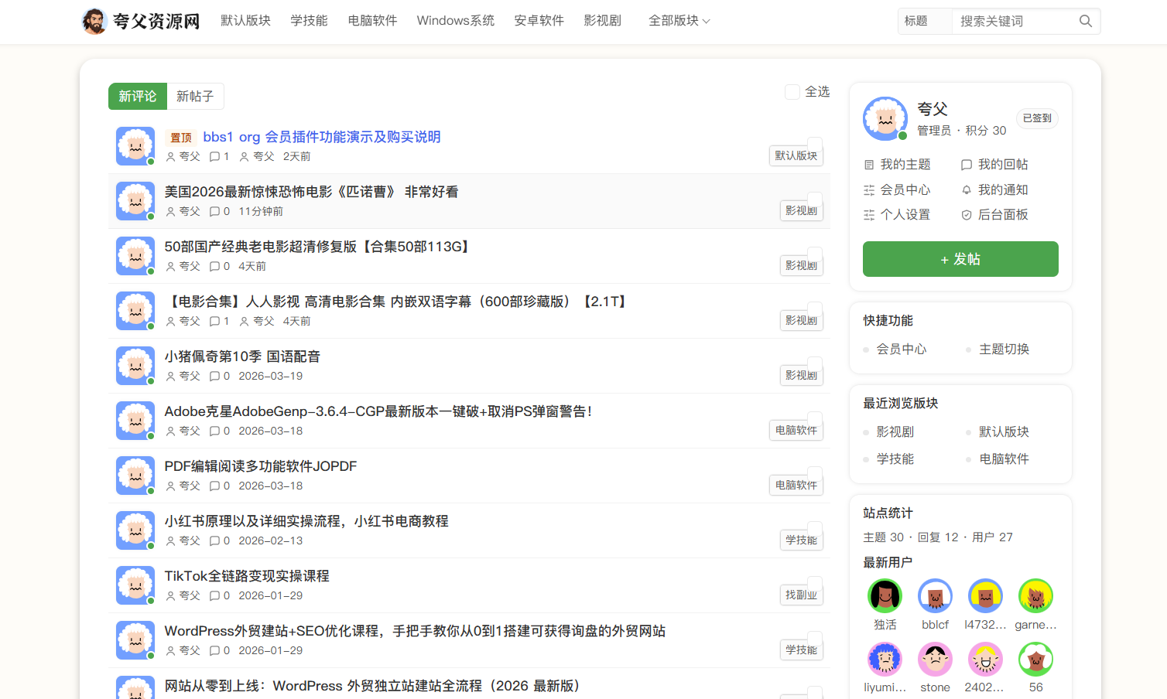Tick checkbox on 匹诺曹 movie post
The height and width of the screenshot is (699, 1167).
point(815,199)
